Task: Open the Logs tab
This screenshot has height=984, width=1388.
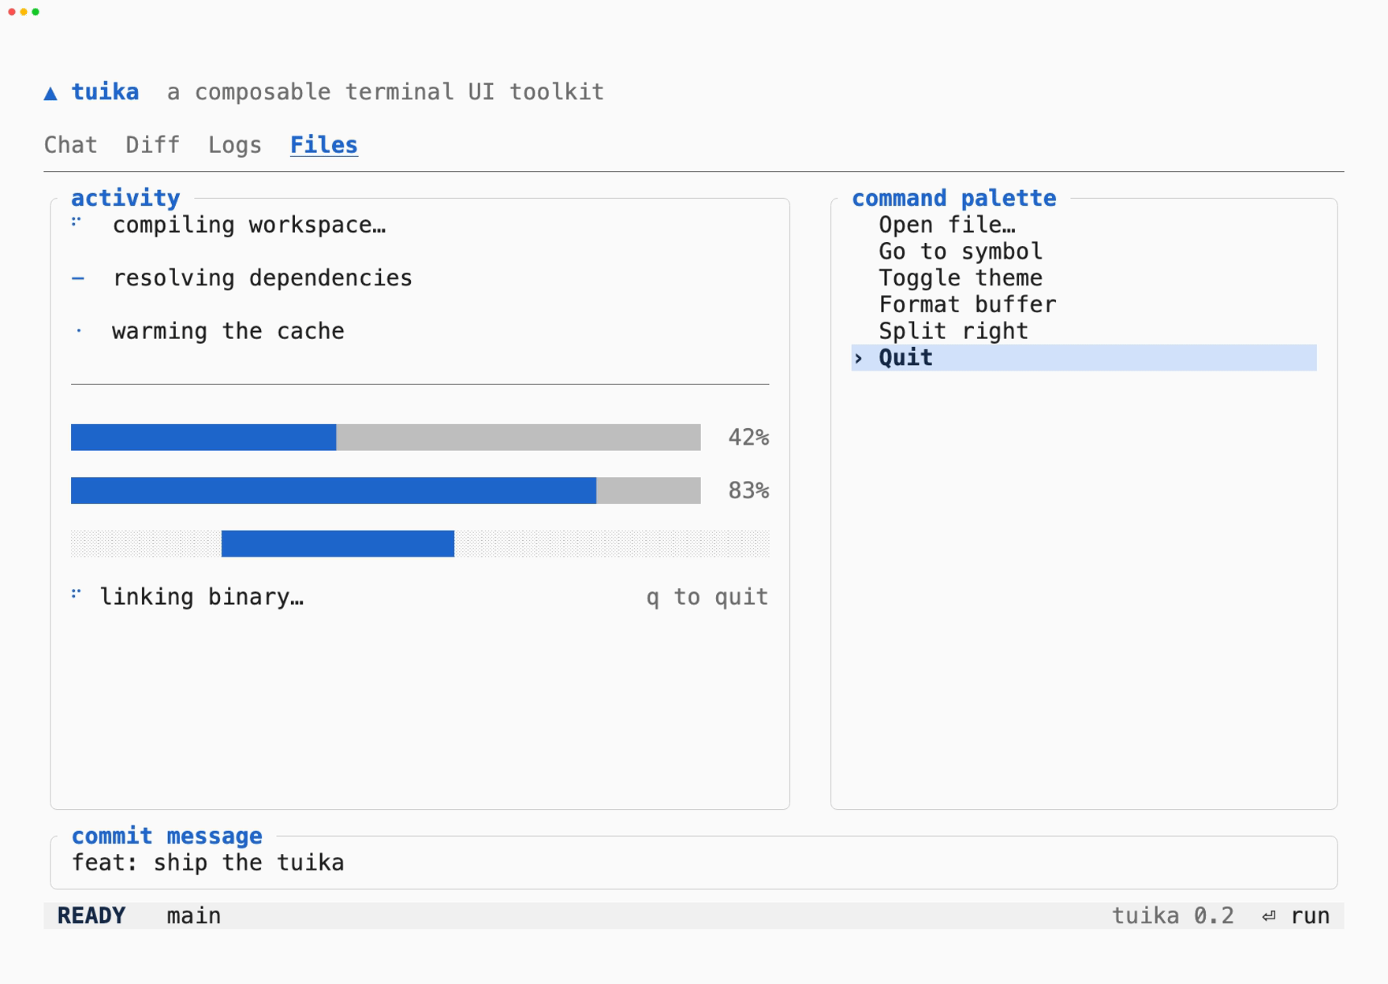Action: pyautogui.click(x=235, y=145)
